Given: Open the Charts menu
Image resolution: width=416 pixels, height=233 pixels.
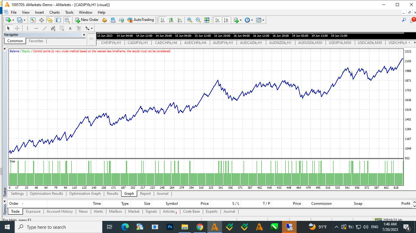Looking at the screenshot, I should click(55, 12).
